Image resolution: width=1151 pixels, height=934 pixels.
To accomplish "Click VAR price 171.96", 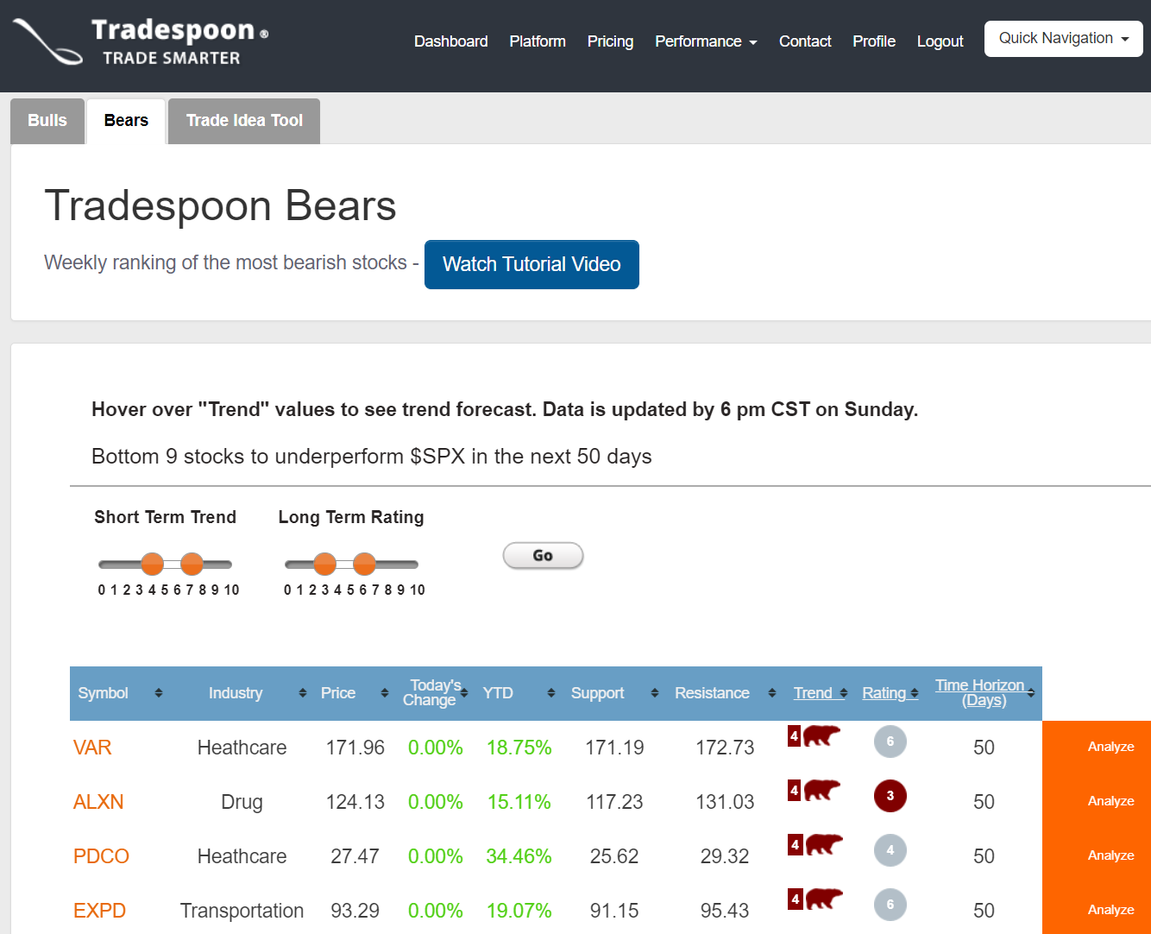I will 355,748.
